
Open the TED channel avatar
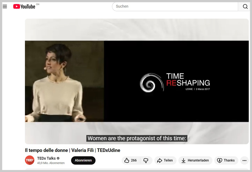(30, 160)
